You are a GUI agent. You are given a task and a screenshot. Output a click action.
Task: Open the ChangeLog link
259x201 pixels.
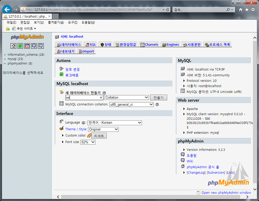196,173
